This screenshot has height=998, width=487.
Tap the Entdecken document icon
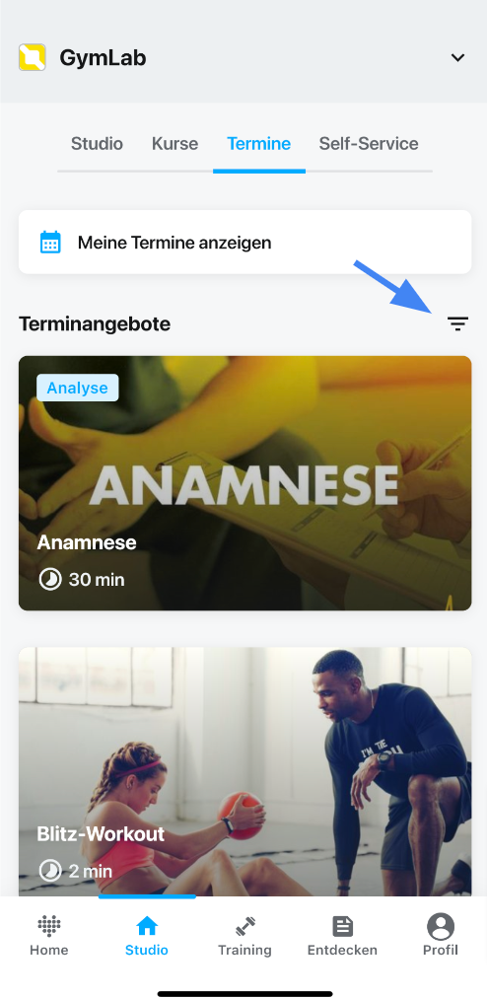click(x=342, y=926)
